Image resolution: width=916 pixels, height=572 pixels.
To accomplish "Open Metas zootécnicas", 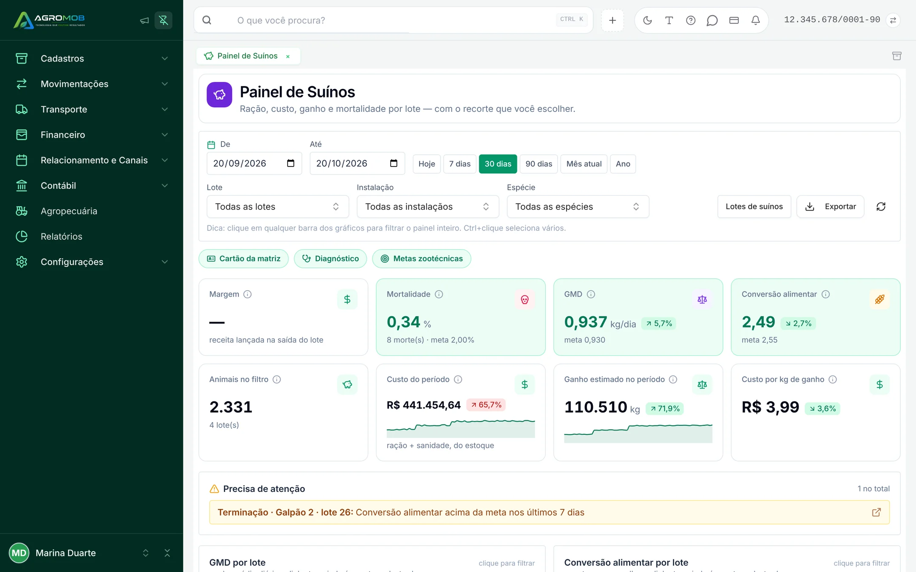I will click(422, 258).
